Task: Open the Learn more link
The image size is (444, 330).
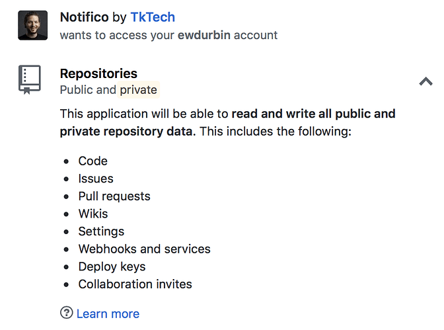Action: coord(108,314)
